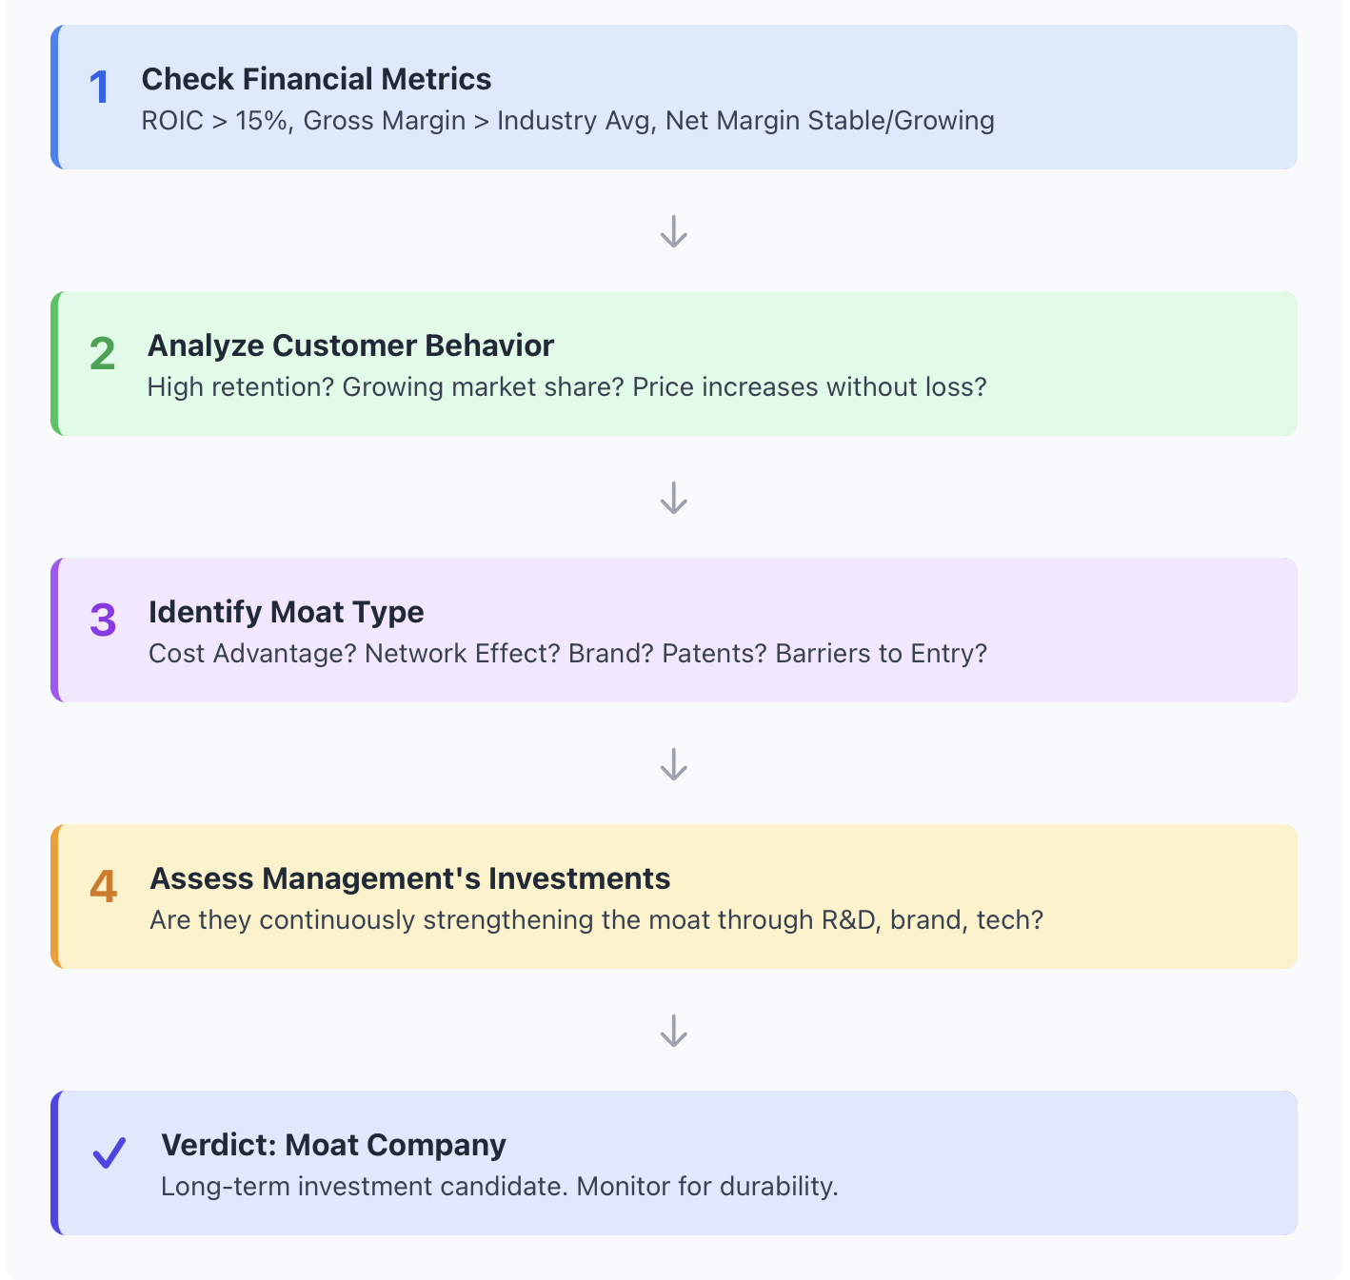Select the Check Financial Metrics heading
1350x1280 pixels.
[x=316, y=79]
